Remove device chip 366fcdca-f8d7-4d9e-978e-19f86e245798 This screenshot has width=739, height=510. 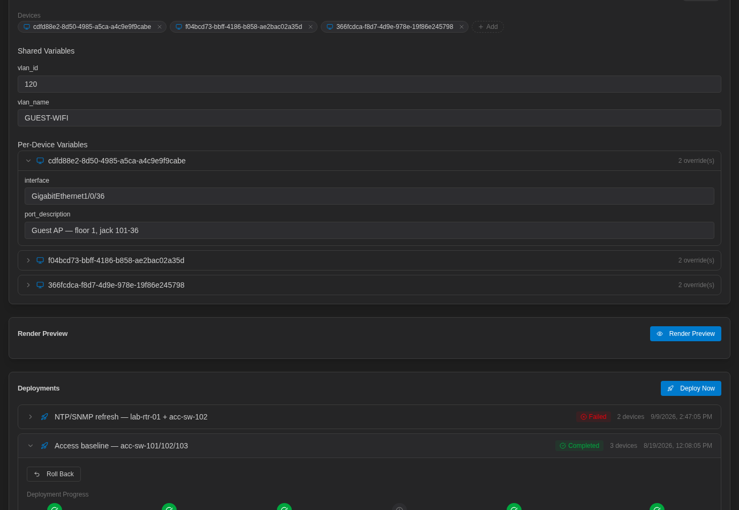pyautogui.click(x=462, y=27)
